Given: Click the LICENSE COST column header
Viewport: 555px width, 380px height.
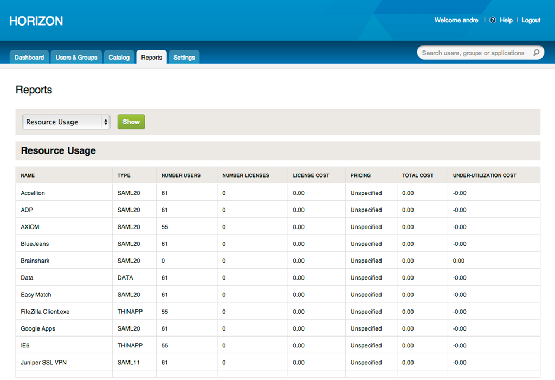Looking at the screenshot, I should click(x=311, y=175).
